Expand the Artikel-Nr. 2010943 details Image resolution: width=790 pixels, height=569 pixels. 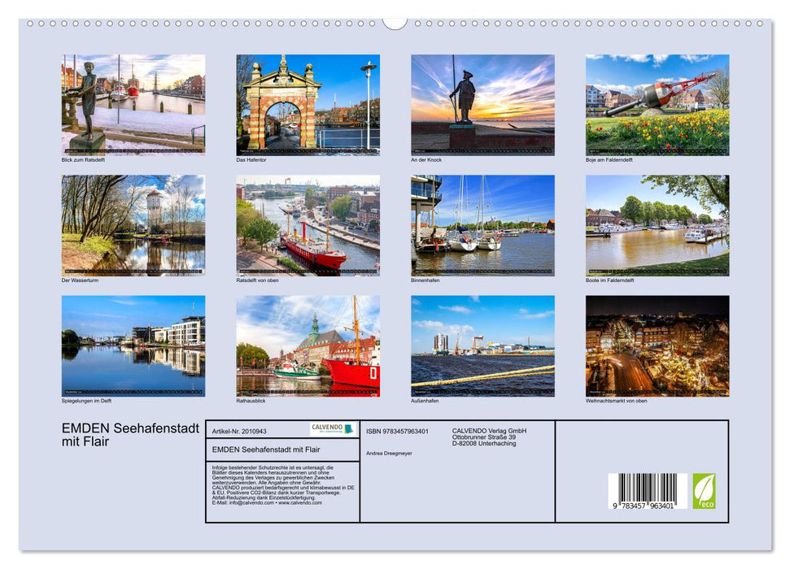pyautogui.click(x=242, y=432)
